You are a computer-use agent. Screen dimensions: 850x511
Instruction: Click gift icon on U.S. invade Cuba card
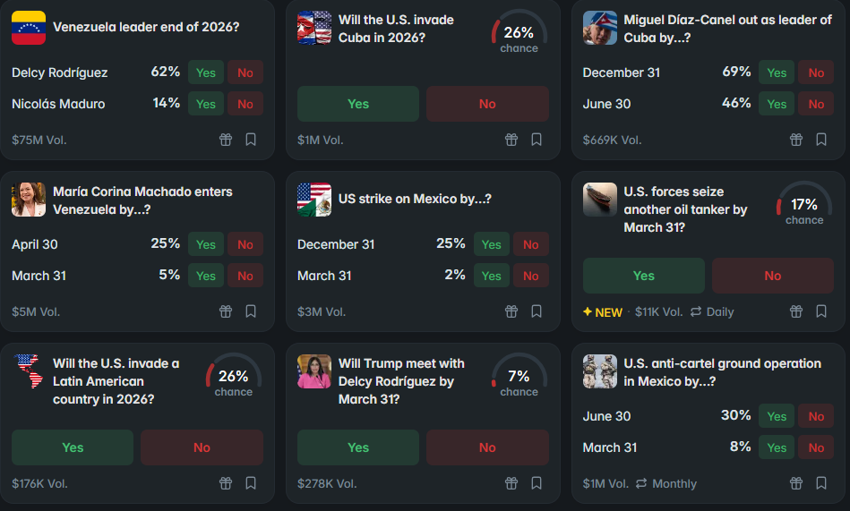511,140
